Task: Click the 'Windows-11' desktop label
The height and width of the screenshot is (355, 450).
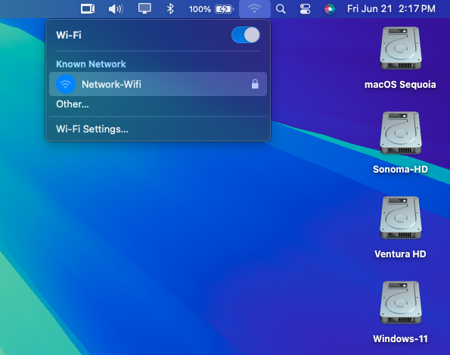Action: (400, 338)
